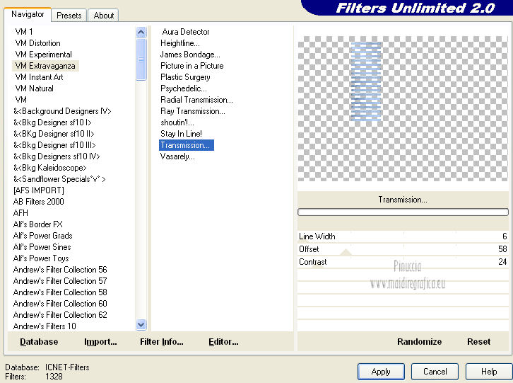
Task: Choose the Plastic Surgery filter
Action: (185, 77)
